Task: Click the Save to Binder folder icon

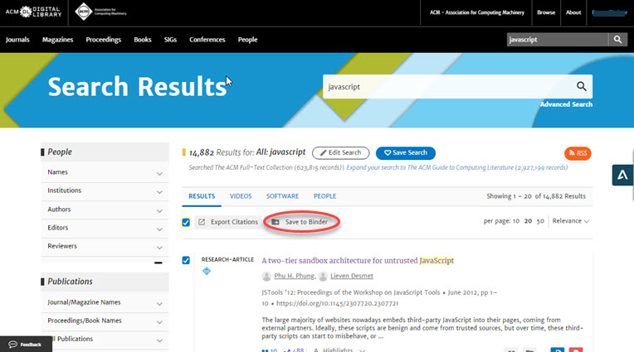Action: pyautogui.click(x=276, y=222)
